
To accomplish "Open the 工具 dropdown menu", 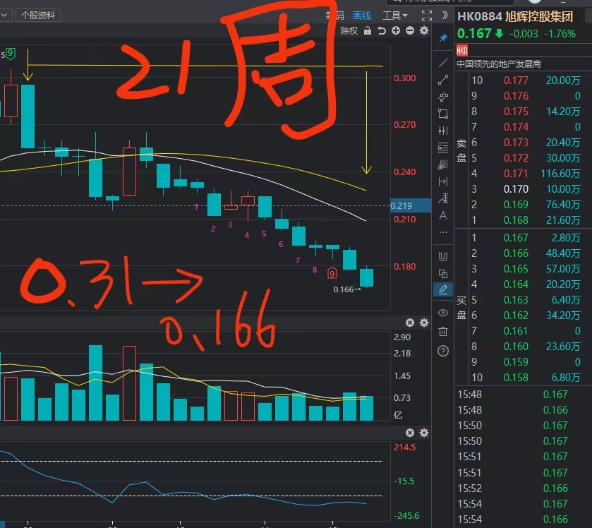I will tap(395, 16).
